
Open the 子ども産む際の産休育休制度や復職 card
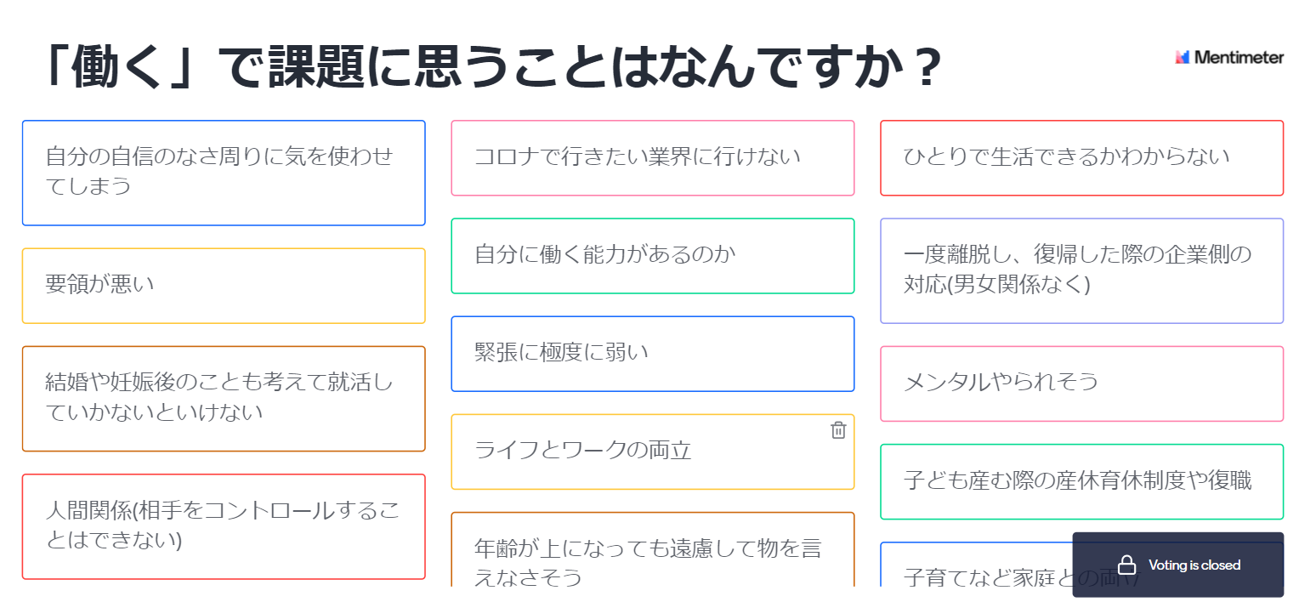point(1081,481)
